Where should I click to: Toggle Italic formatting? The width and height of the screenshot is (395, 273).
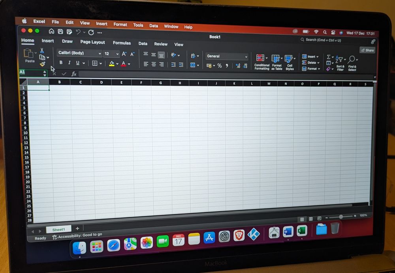(x=69, y=63)
